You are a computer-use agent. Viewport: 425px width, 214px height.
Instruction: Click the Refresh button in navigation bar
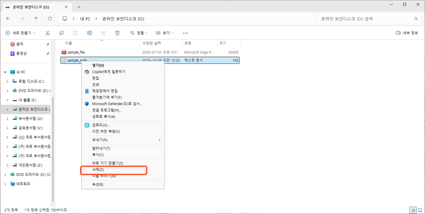50,19
